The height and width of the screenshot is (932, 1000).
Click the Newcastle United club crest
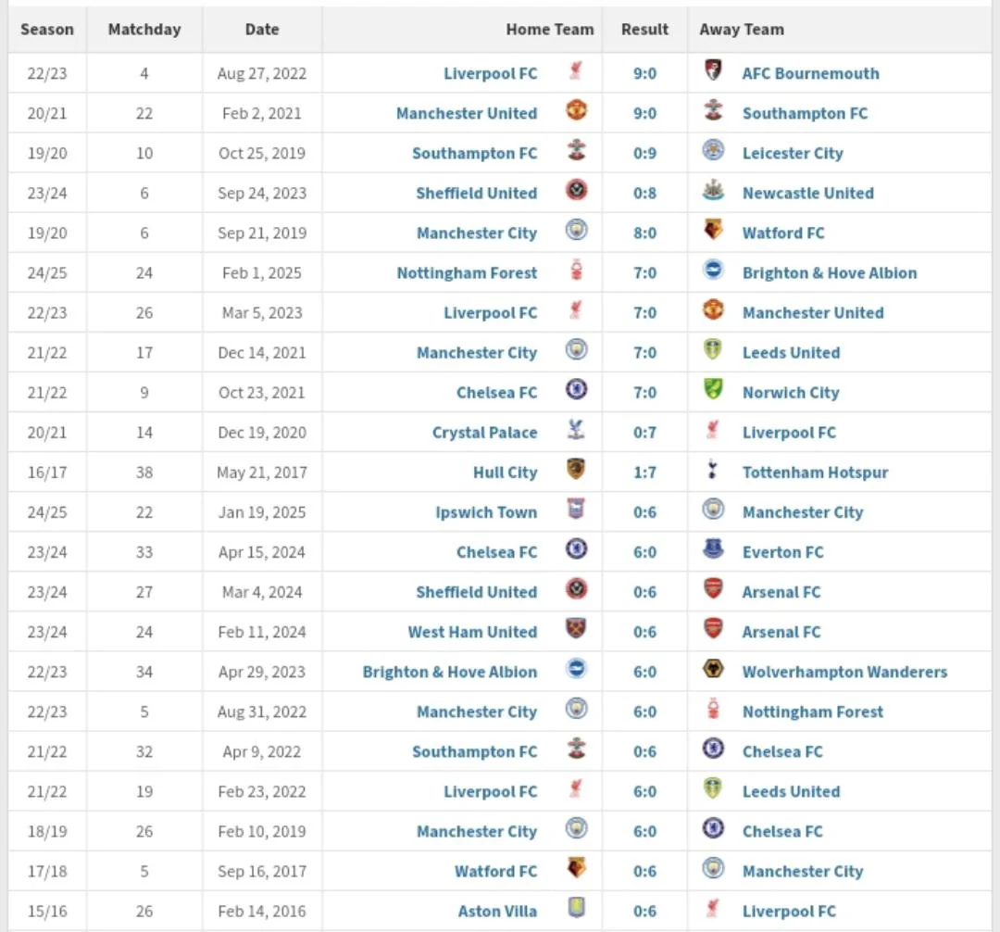coord(712,190)
